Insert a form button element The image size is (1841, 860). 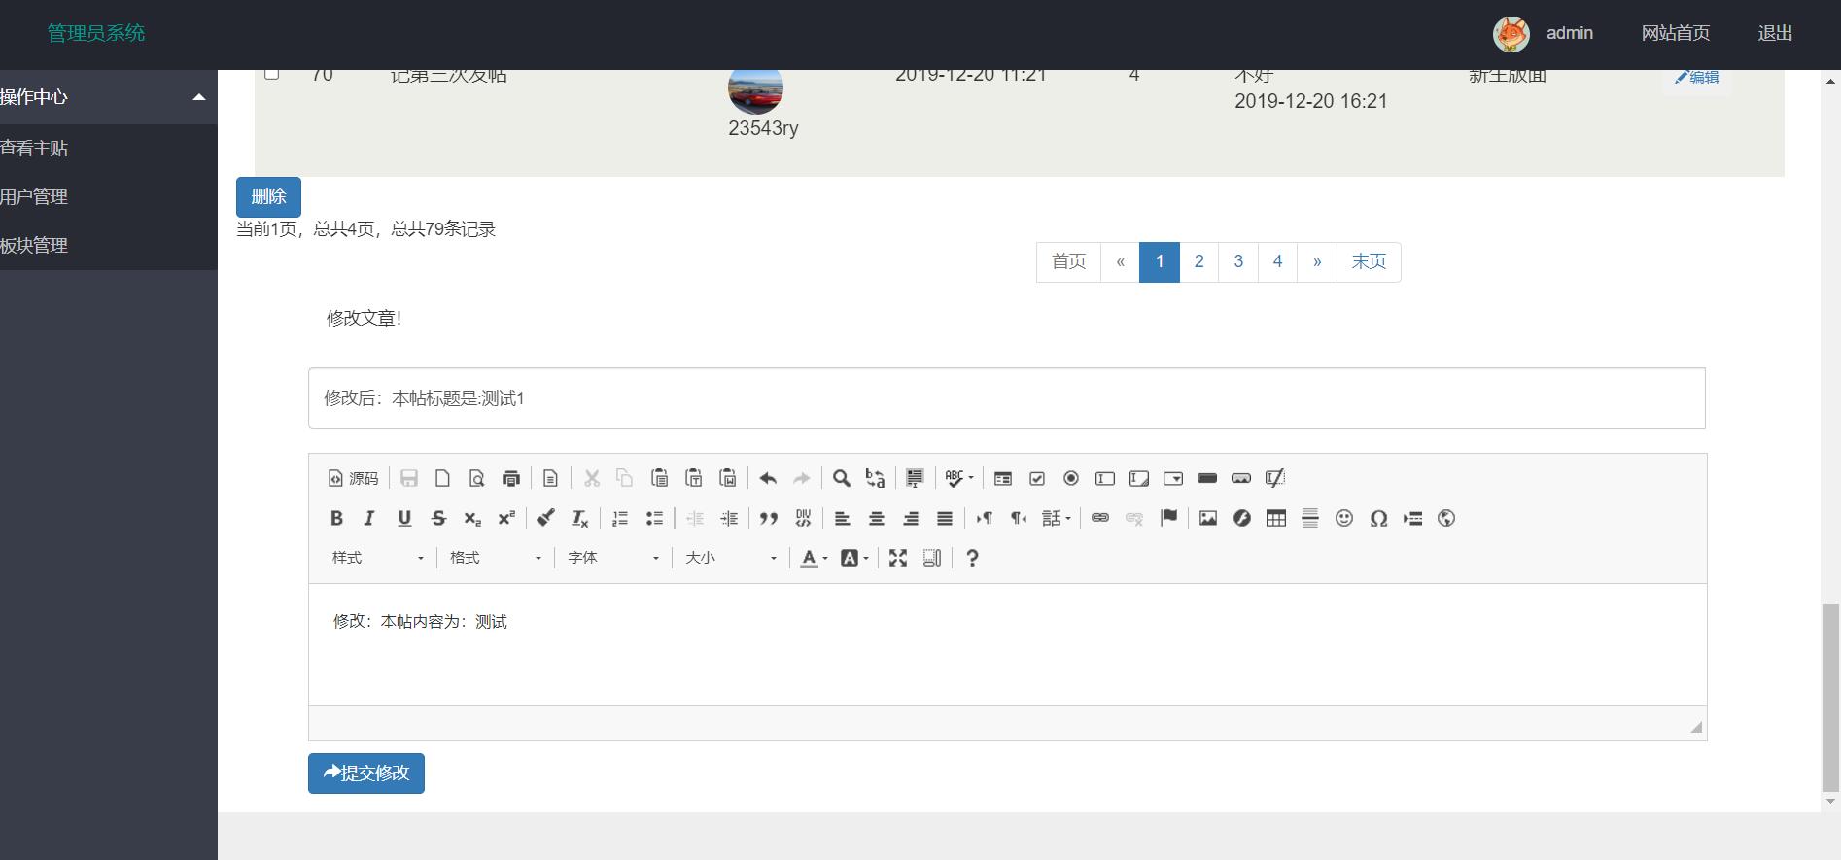tap(1207, 478)
